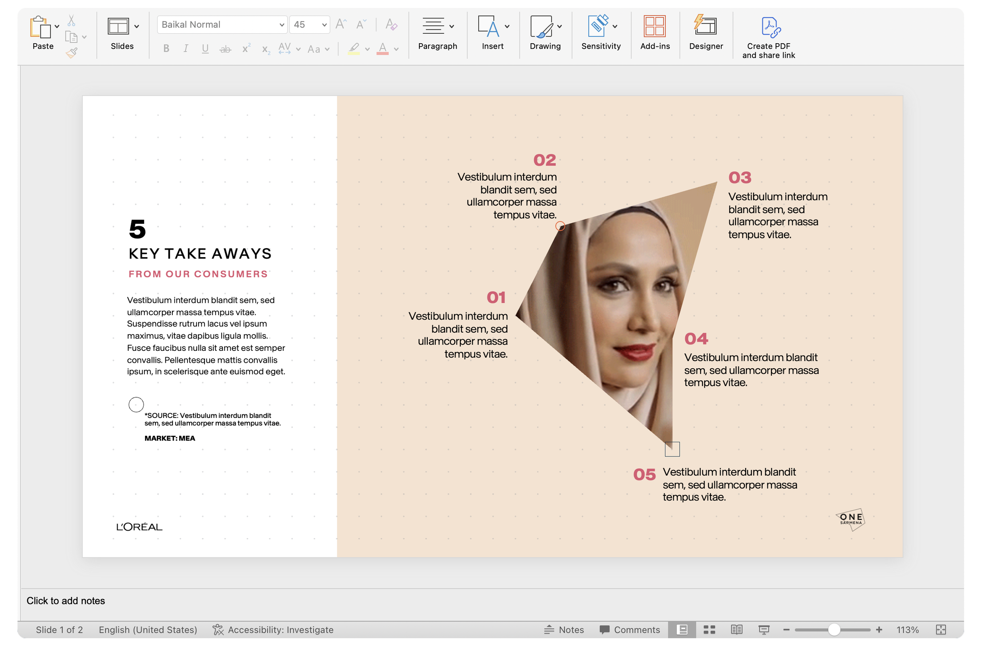The image size is (993, 658).
Task: Toggle bold formatting
Action: (166, 49)
